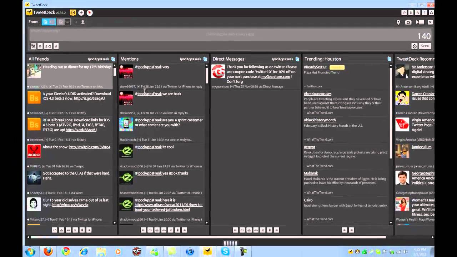
Task: Click the Mentions column scrollbar down arrow
Action: 207,223
